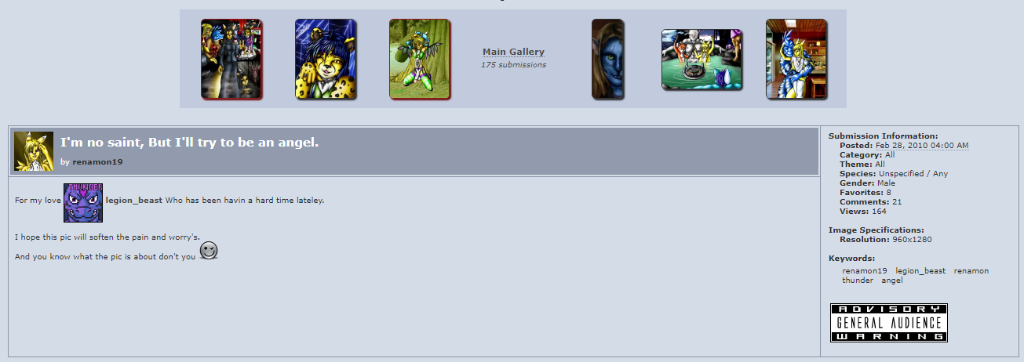
Task: Open legion_beast user profile link
Action: tap(133, 201)
